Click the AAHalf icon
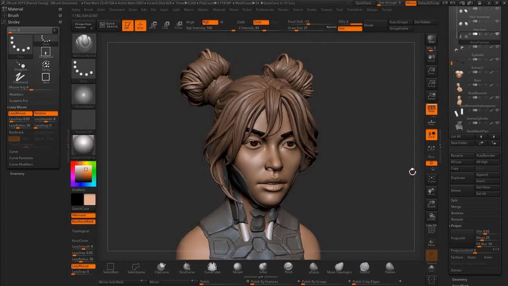The height and width of the screenshot is (286, 508). click(x=431, y=97)
